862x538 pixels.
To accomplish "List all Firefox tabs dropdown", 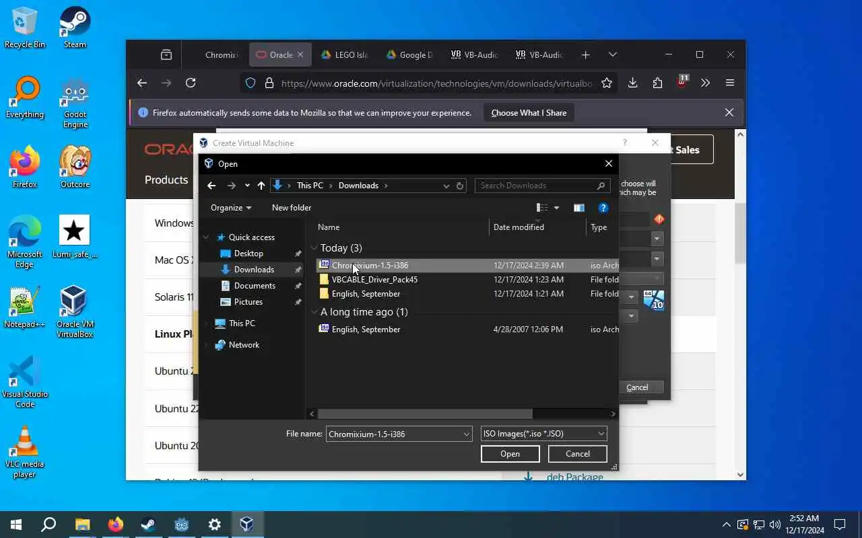I will click(612, 55).
